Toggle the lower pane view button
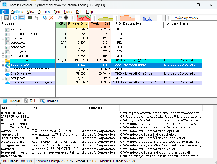217x164 pixels. (21, 18)
